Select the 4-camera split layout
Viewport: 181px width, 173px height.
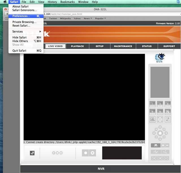160,104
